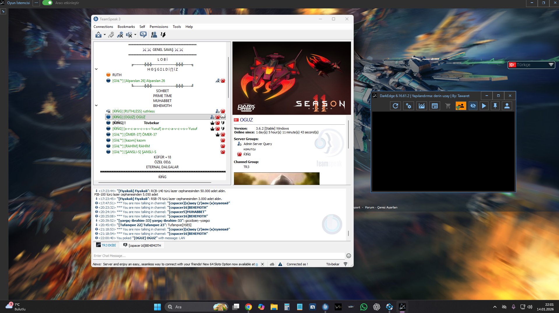
Task: Click the connection quality wifi icon in TeamSpeak
Action: point(345,264)
